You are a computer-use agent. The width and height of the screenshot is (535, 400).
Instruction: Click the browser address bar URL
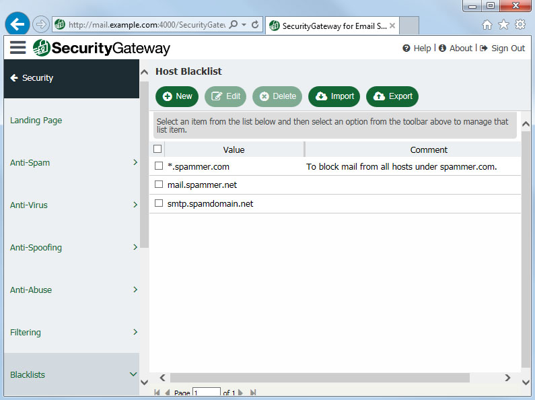click(x=147, y=24)
